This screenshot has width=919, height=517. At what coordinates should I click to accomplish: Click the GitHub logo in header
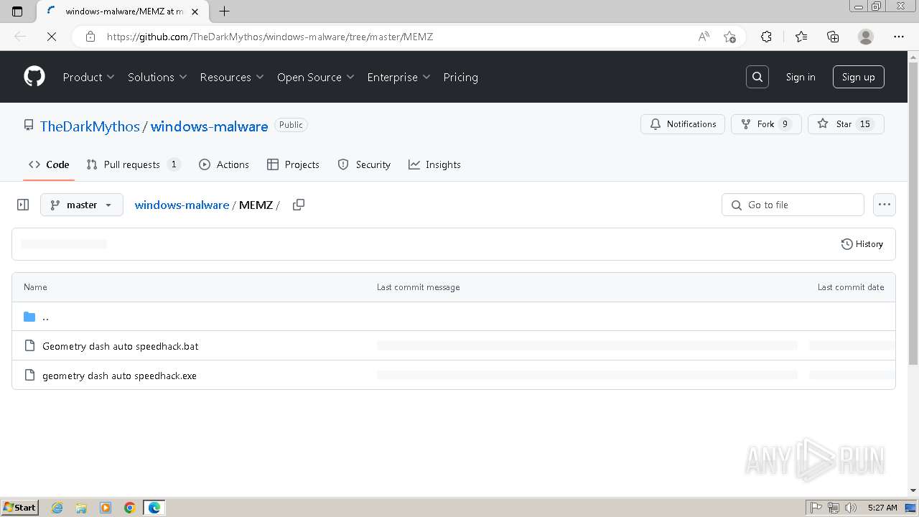34,77
